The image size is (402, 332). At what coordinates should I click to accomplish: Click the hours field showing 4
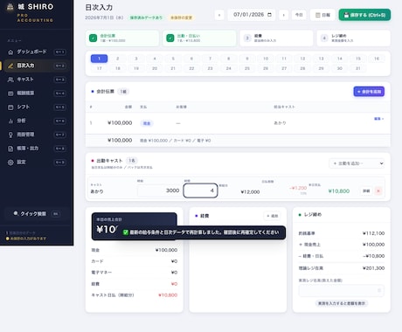point(200,190)
